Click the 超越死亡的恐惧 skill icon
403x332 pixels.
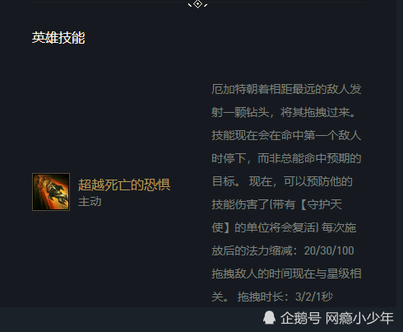(51, 192)
